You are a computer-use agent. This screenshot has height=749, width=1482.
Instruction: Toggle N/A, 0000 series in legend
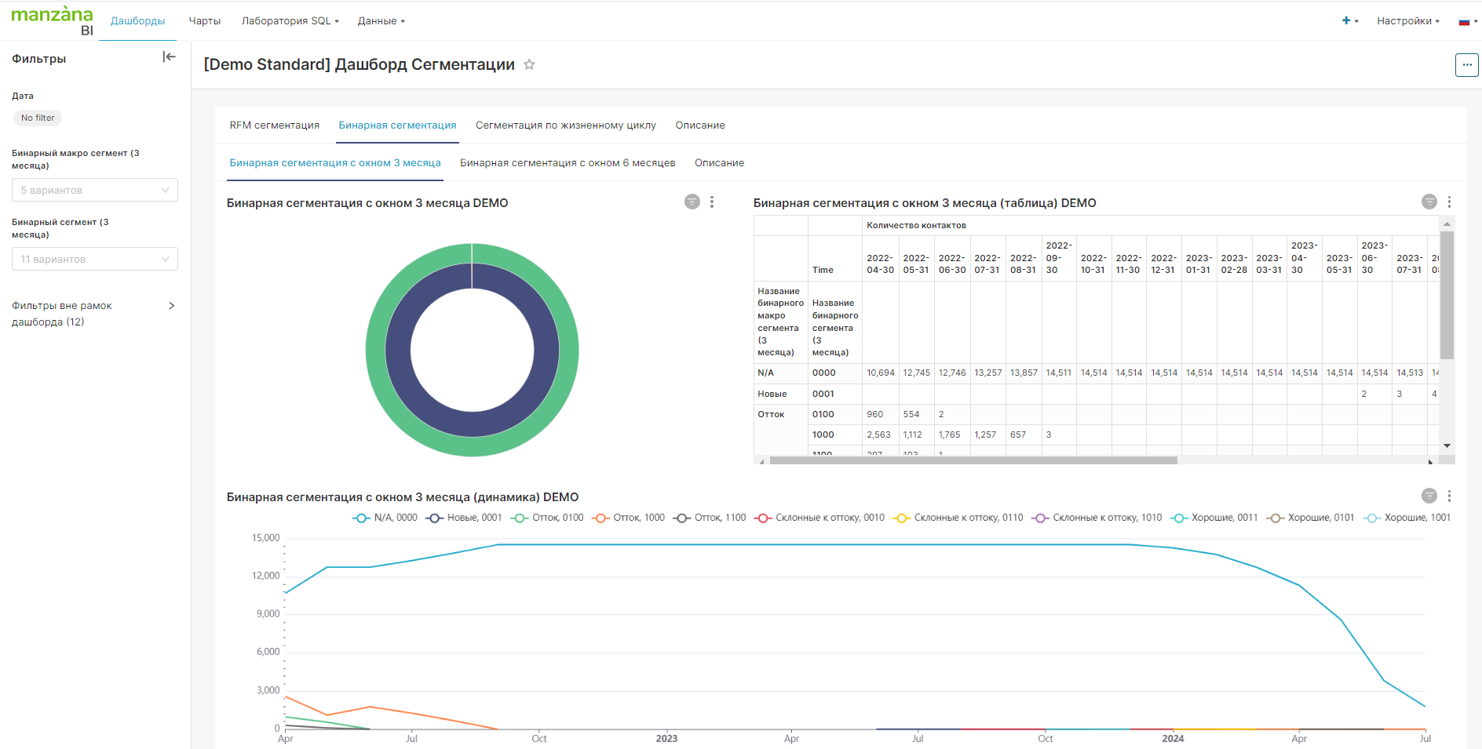[x=385, y=518]
